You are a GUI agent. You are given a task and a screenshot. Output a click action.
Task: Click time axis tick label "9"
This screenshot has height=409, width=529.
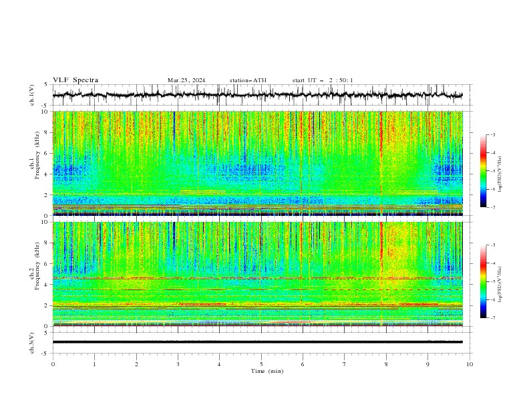pos(427,364)
